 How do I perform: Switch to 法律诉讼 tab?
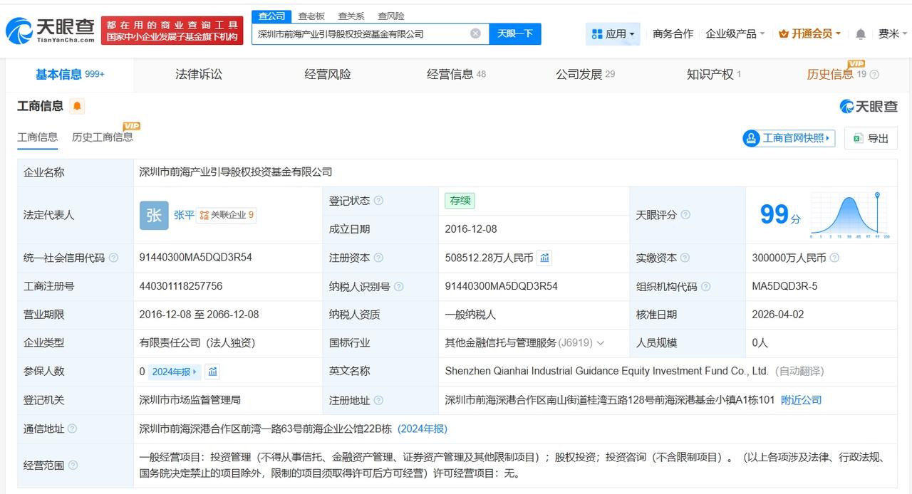199,74
